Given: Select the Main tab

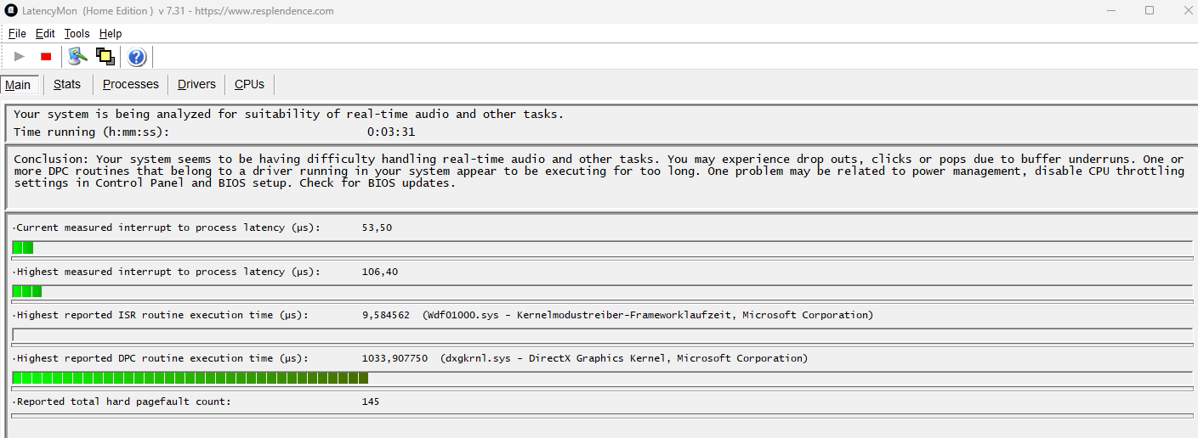Looking at the screenshot, I should click(x=18, y=85).
